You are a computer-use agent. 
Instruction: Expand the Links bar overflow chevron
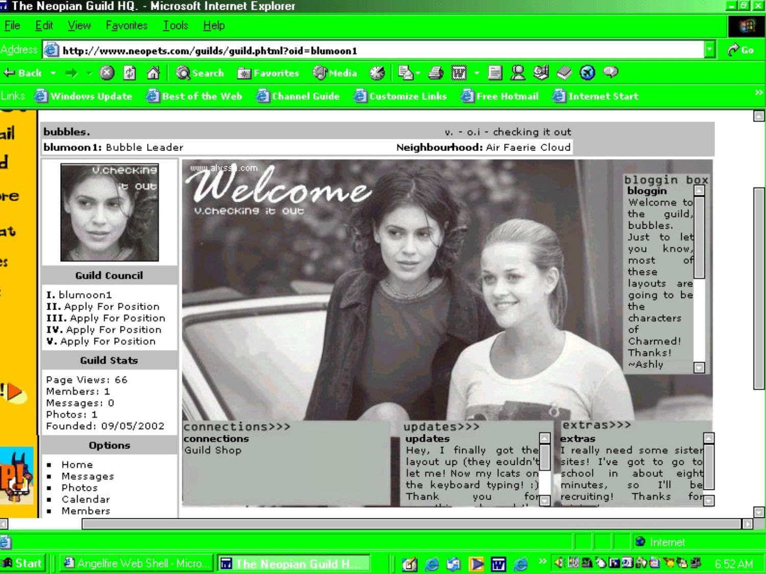[758, 92]
